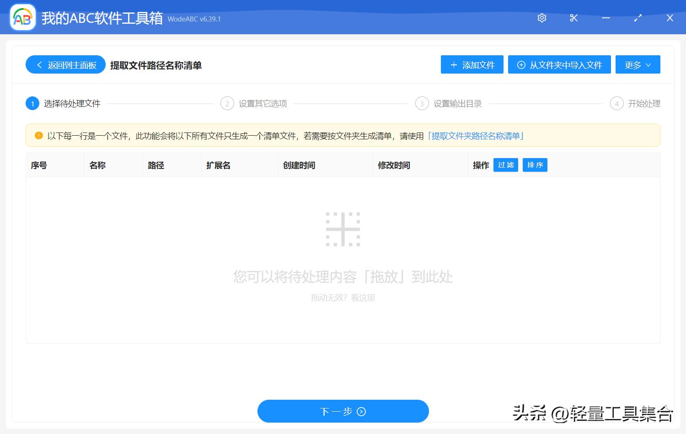Click the 下一步 next button
Screen dimensions: 686x434
coord(343,411)
